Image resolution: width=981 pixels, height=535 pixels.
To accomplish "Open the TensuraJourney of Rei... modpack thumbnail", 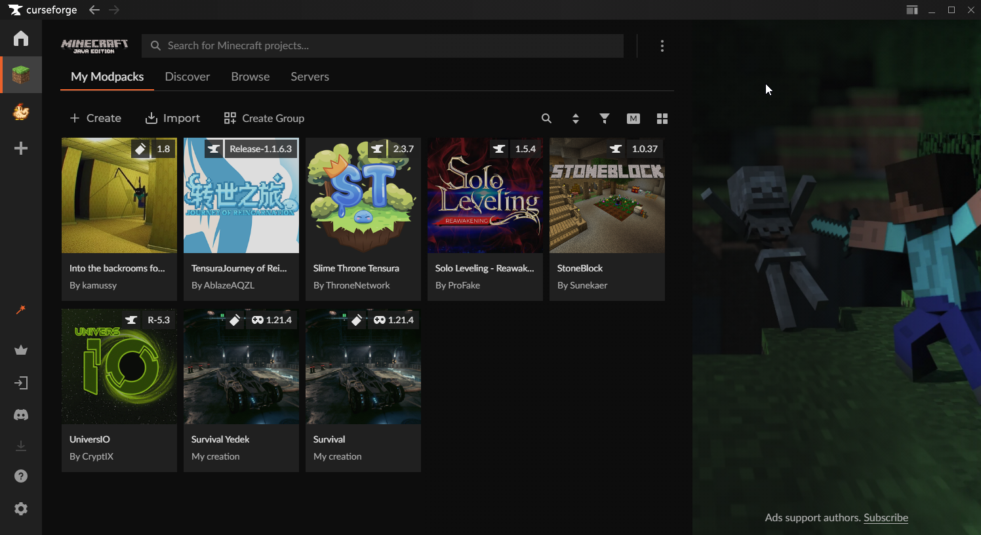I will pyautogui.click(x=241, y=195).
